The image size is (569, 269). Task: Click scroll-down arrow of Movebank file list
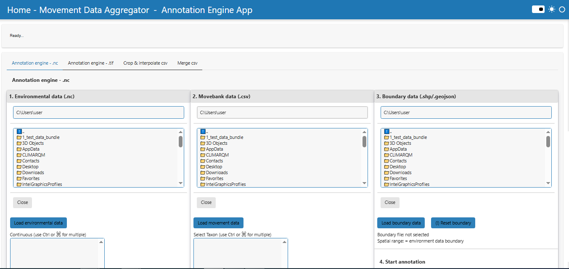point(364,183)
